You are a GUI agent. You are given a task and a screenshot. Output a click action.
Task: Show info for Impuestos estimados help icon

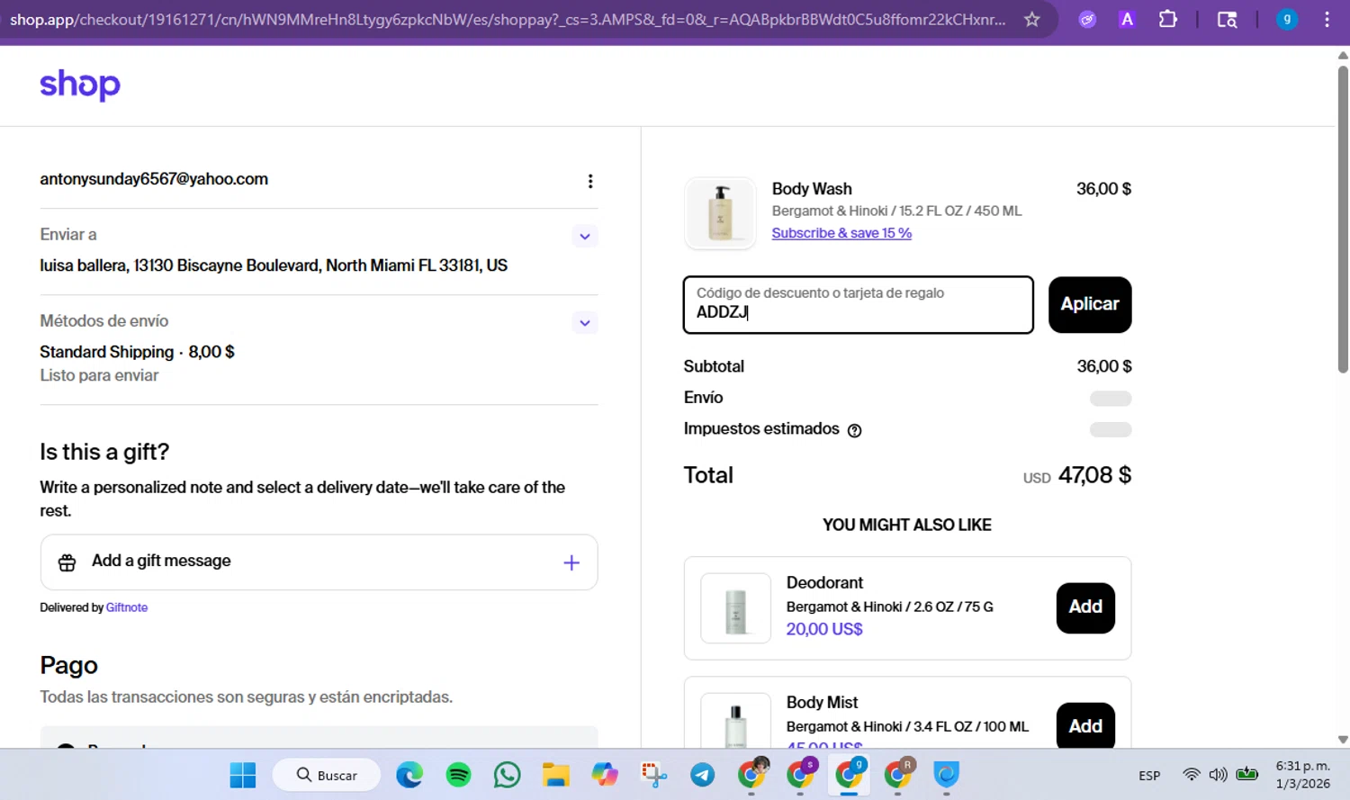tap(855, 430)
